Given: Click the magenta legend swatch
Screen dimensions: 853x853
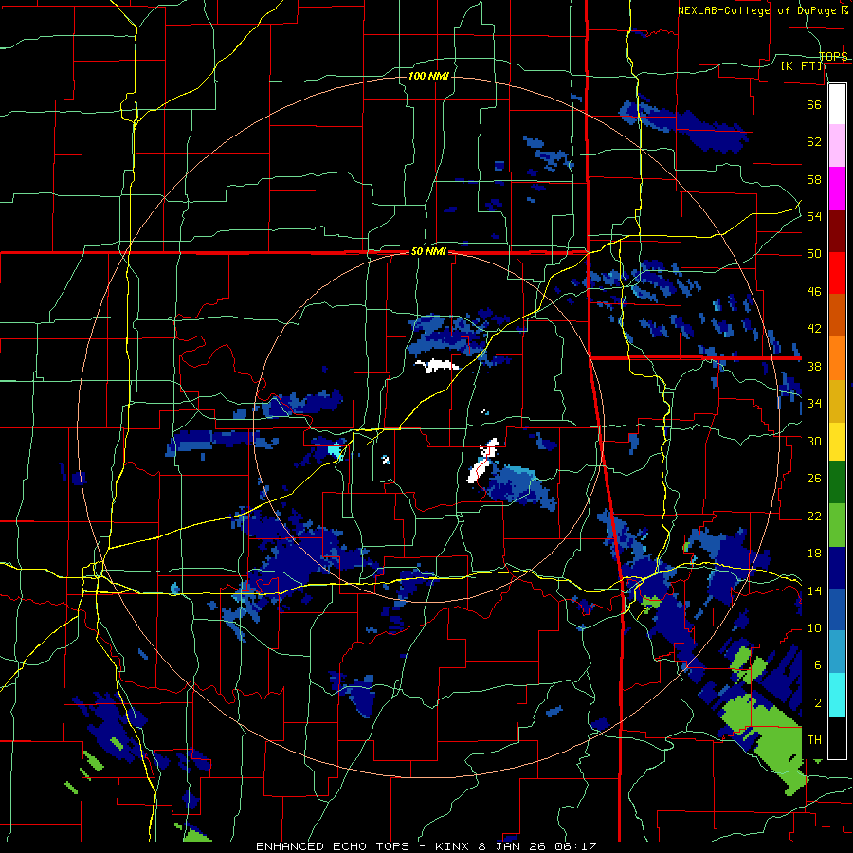Looking at the screenshot, I should pos(837,189).
